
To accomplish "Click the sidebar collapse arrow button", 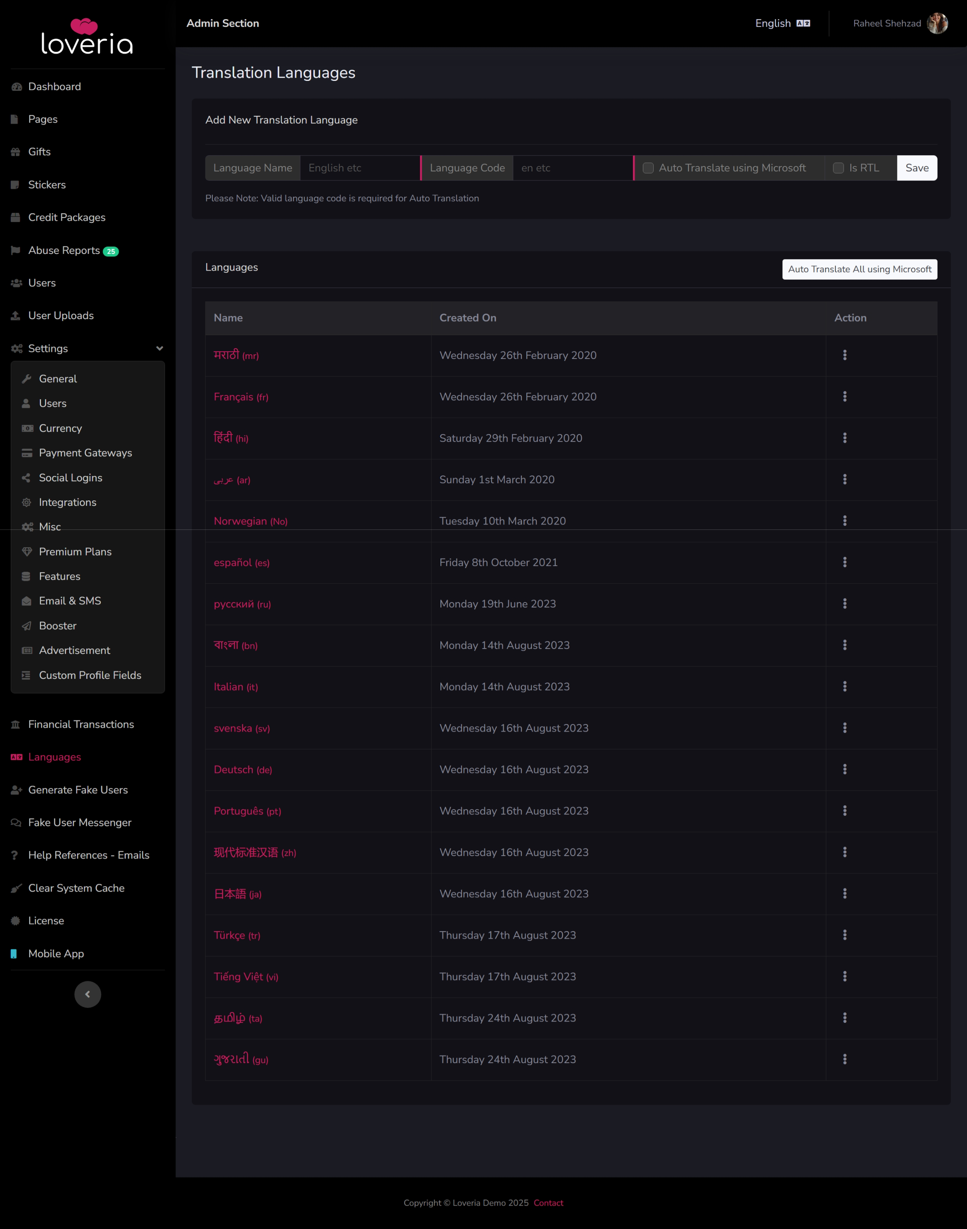I will click(x=88, y=994).
